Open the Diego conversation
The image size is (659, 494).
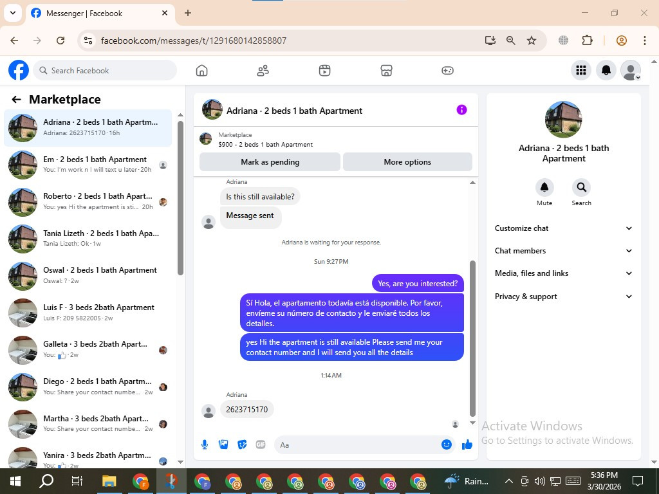tap(88, 387)
